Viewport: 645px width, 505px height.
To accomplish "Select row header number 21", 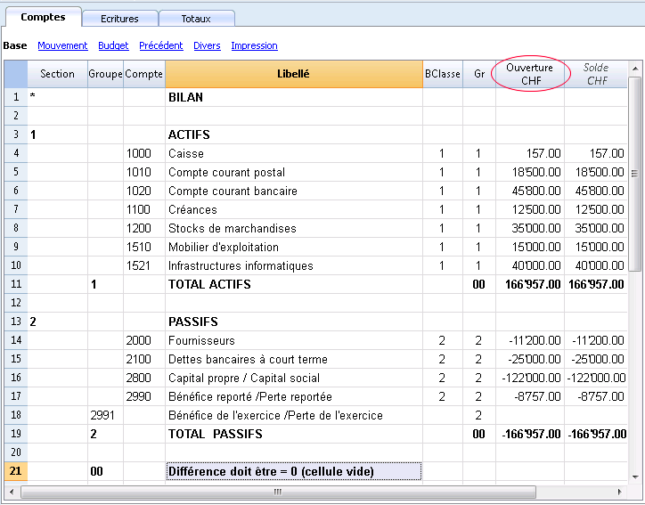I will click(x=16, y=471).
